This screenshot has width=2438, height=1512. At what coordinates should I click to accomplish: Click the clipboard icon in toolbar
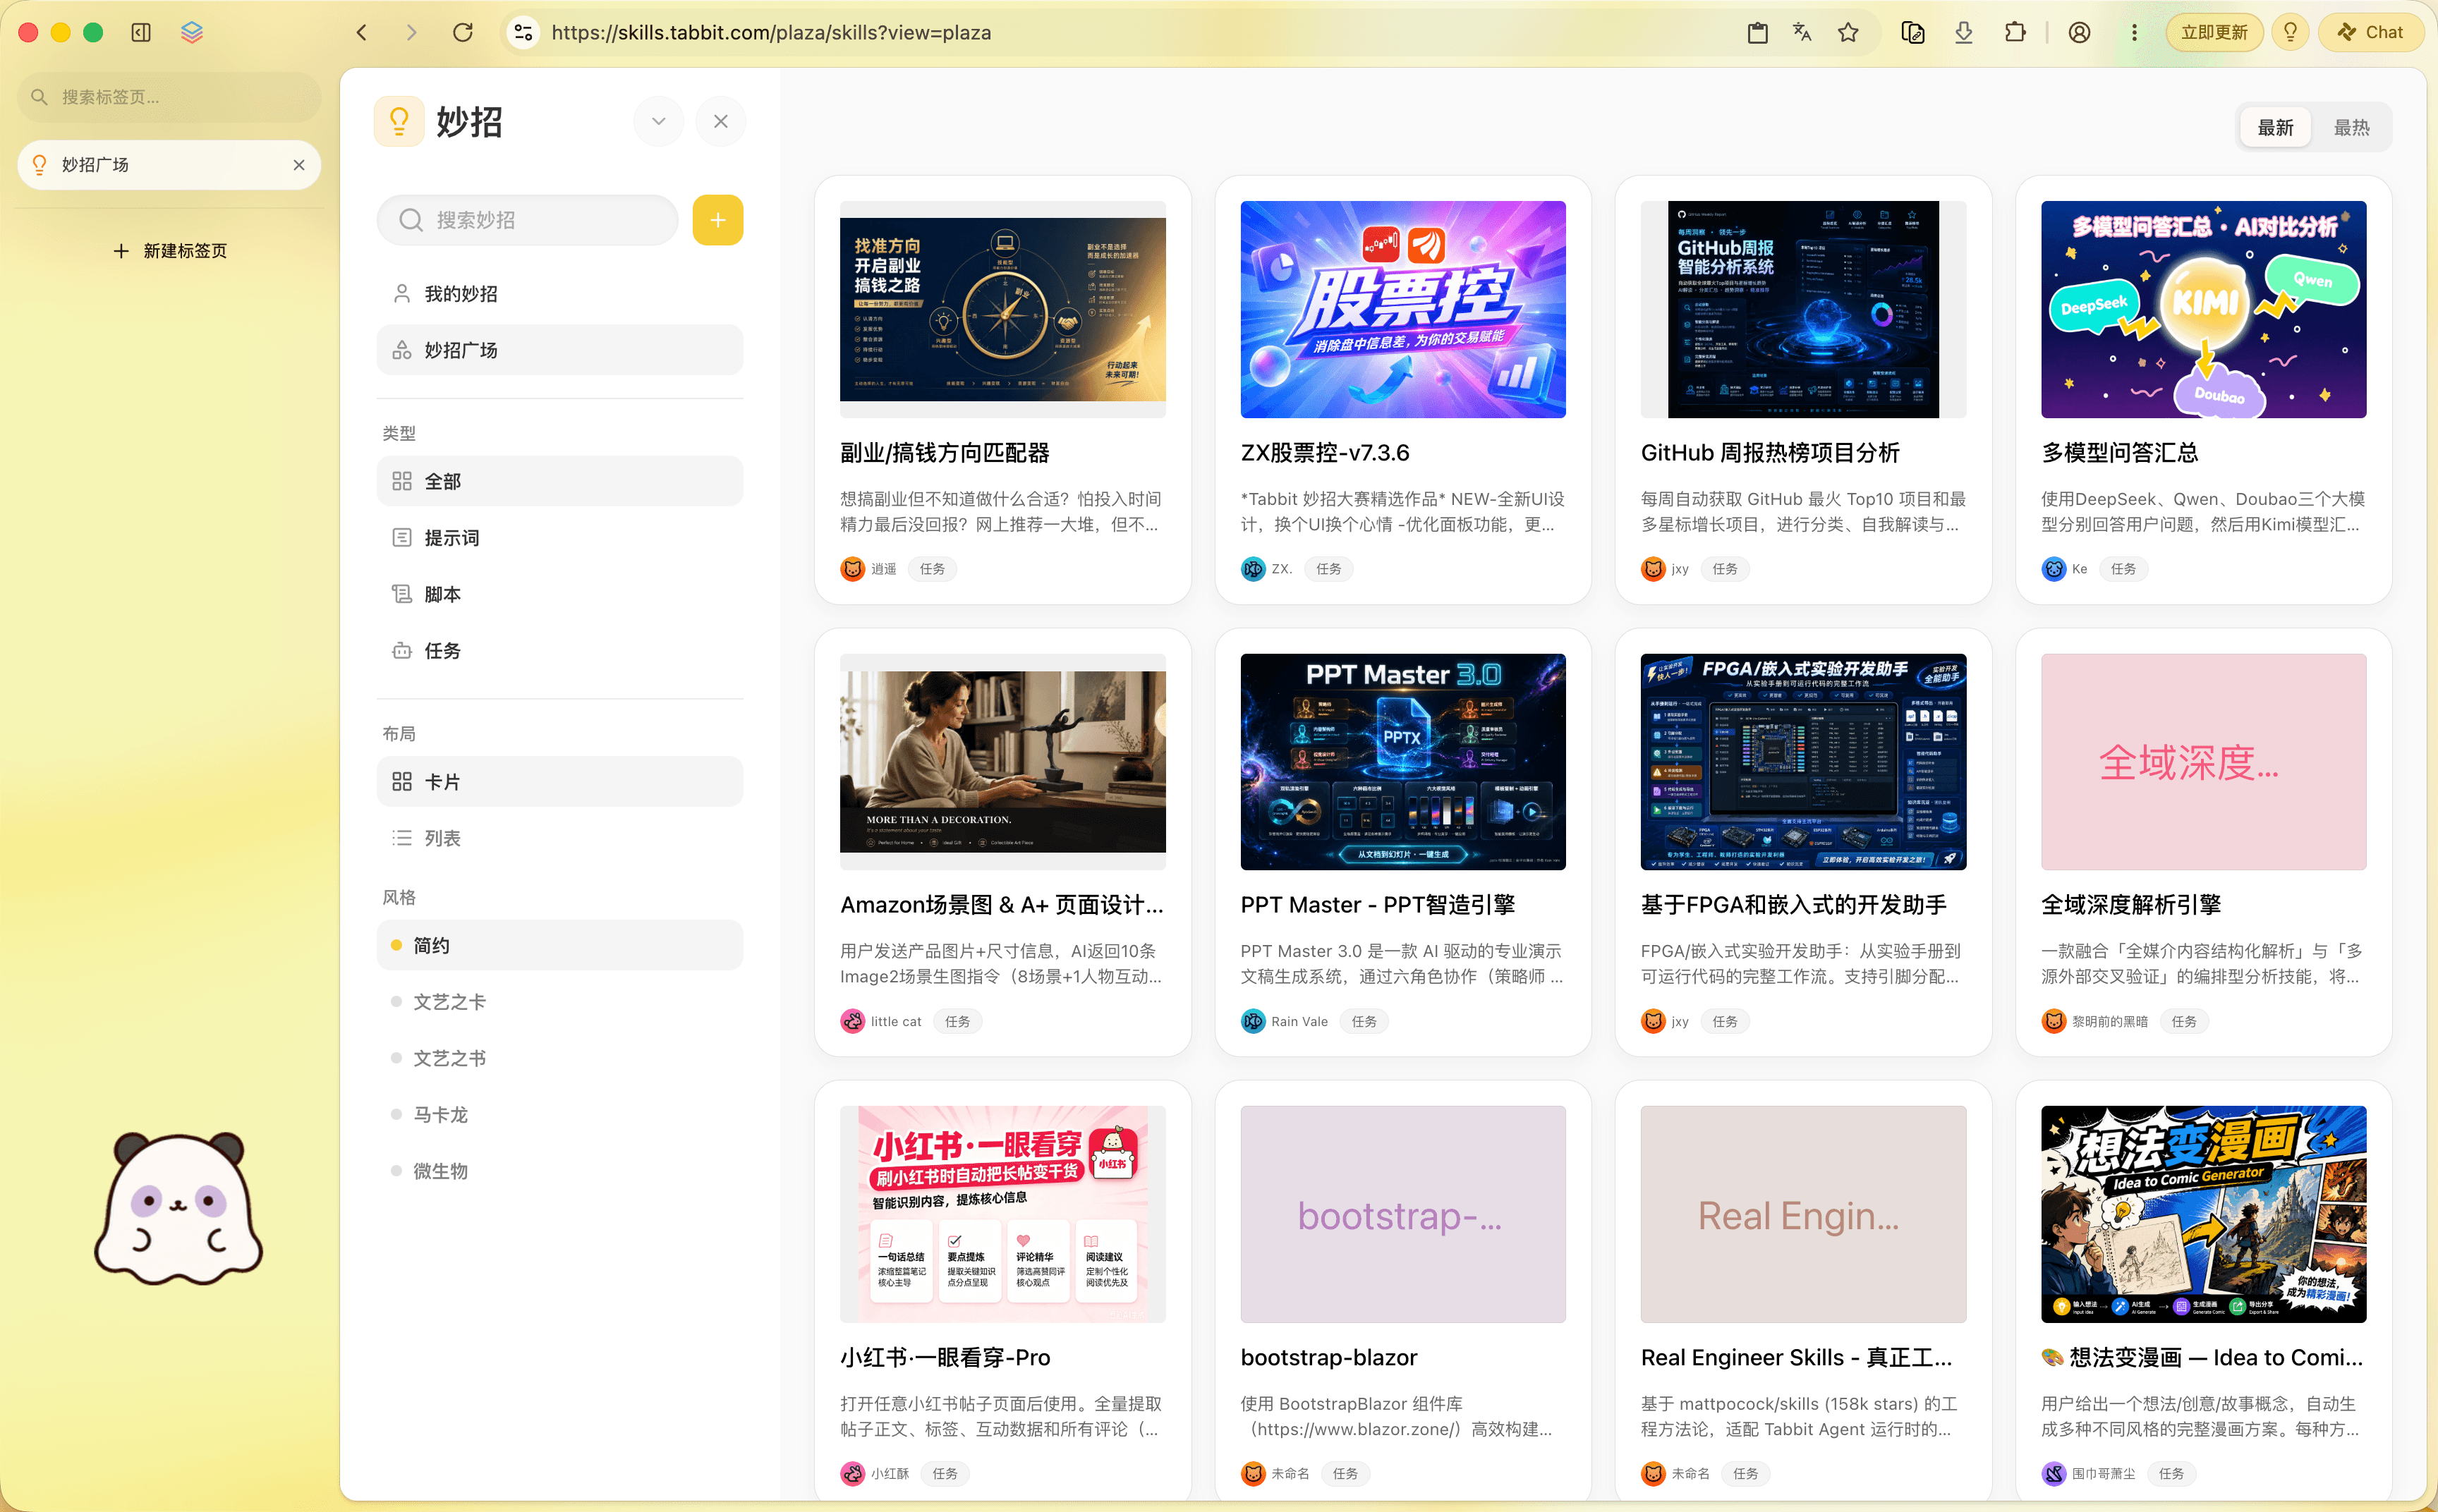1758,32
